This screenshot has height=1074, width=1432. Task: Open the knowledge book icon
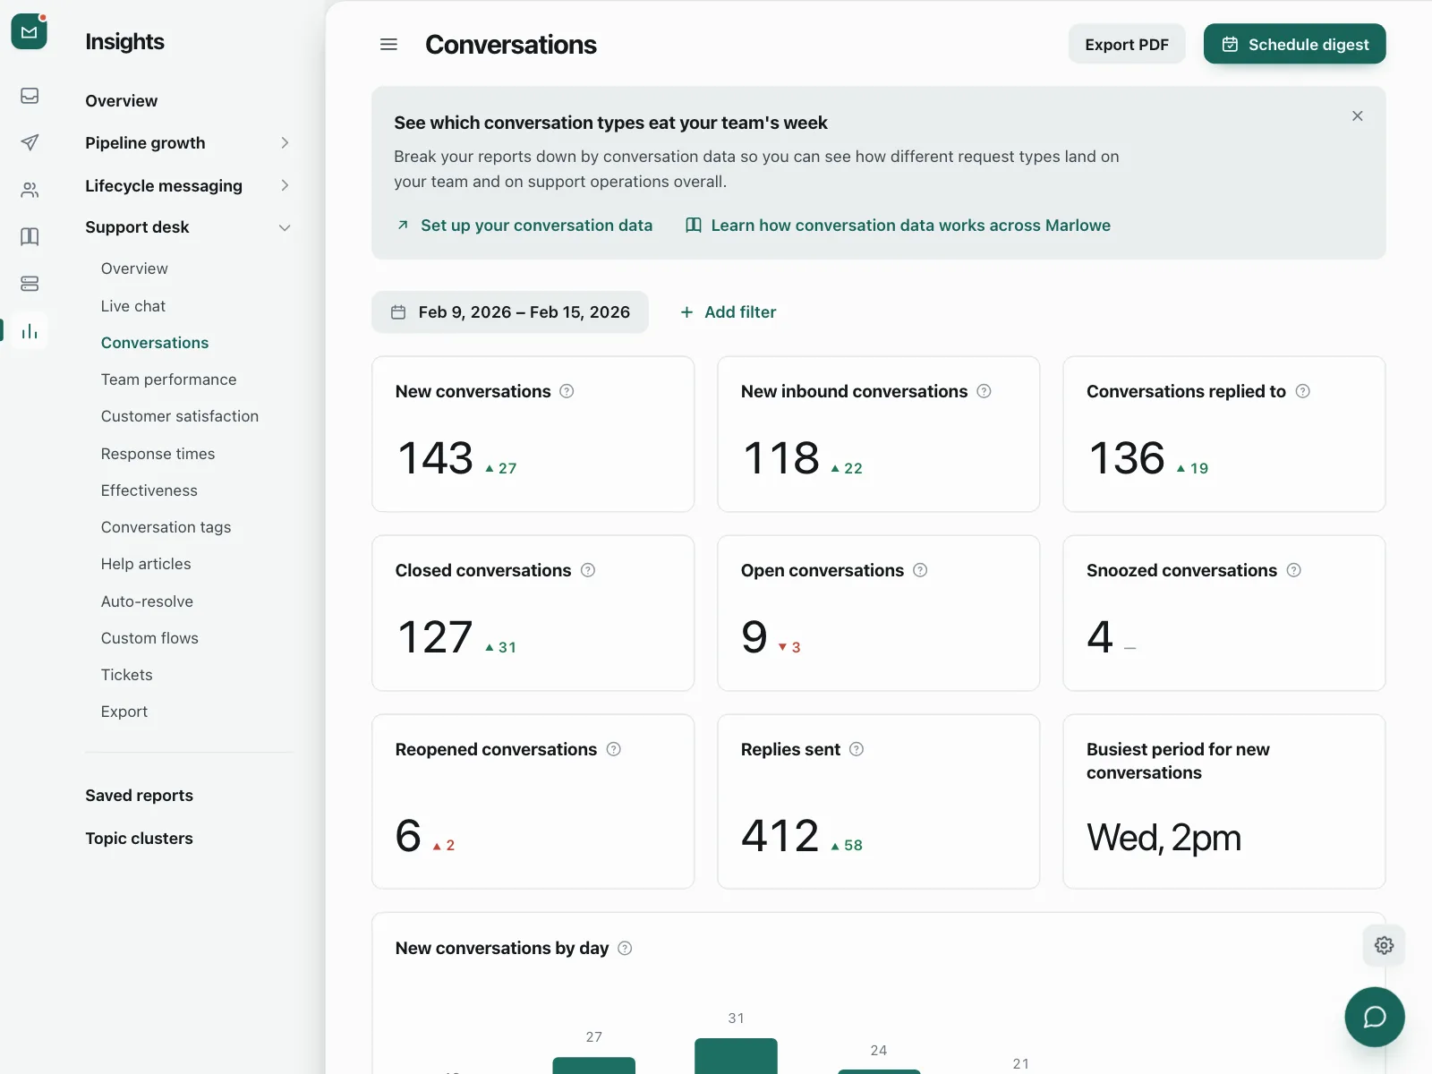(x=30, y=236)
